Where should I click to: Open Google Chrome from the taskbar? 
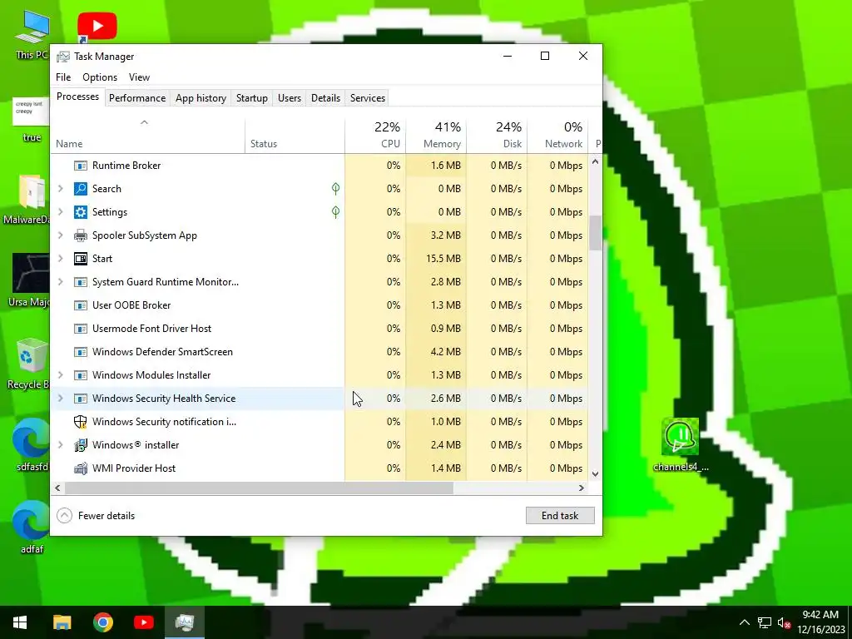point(102,622)
